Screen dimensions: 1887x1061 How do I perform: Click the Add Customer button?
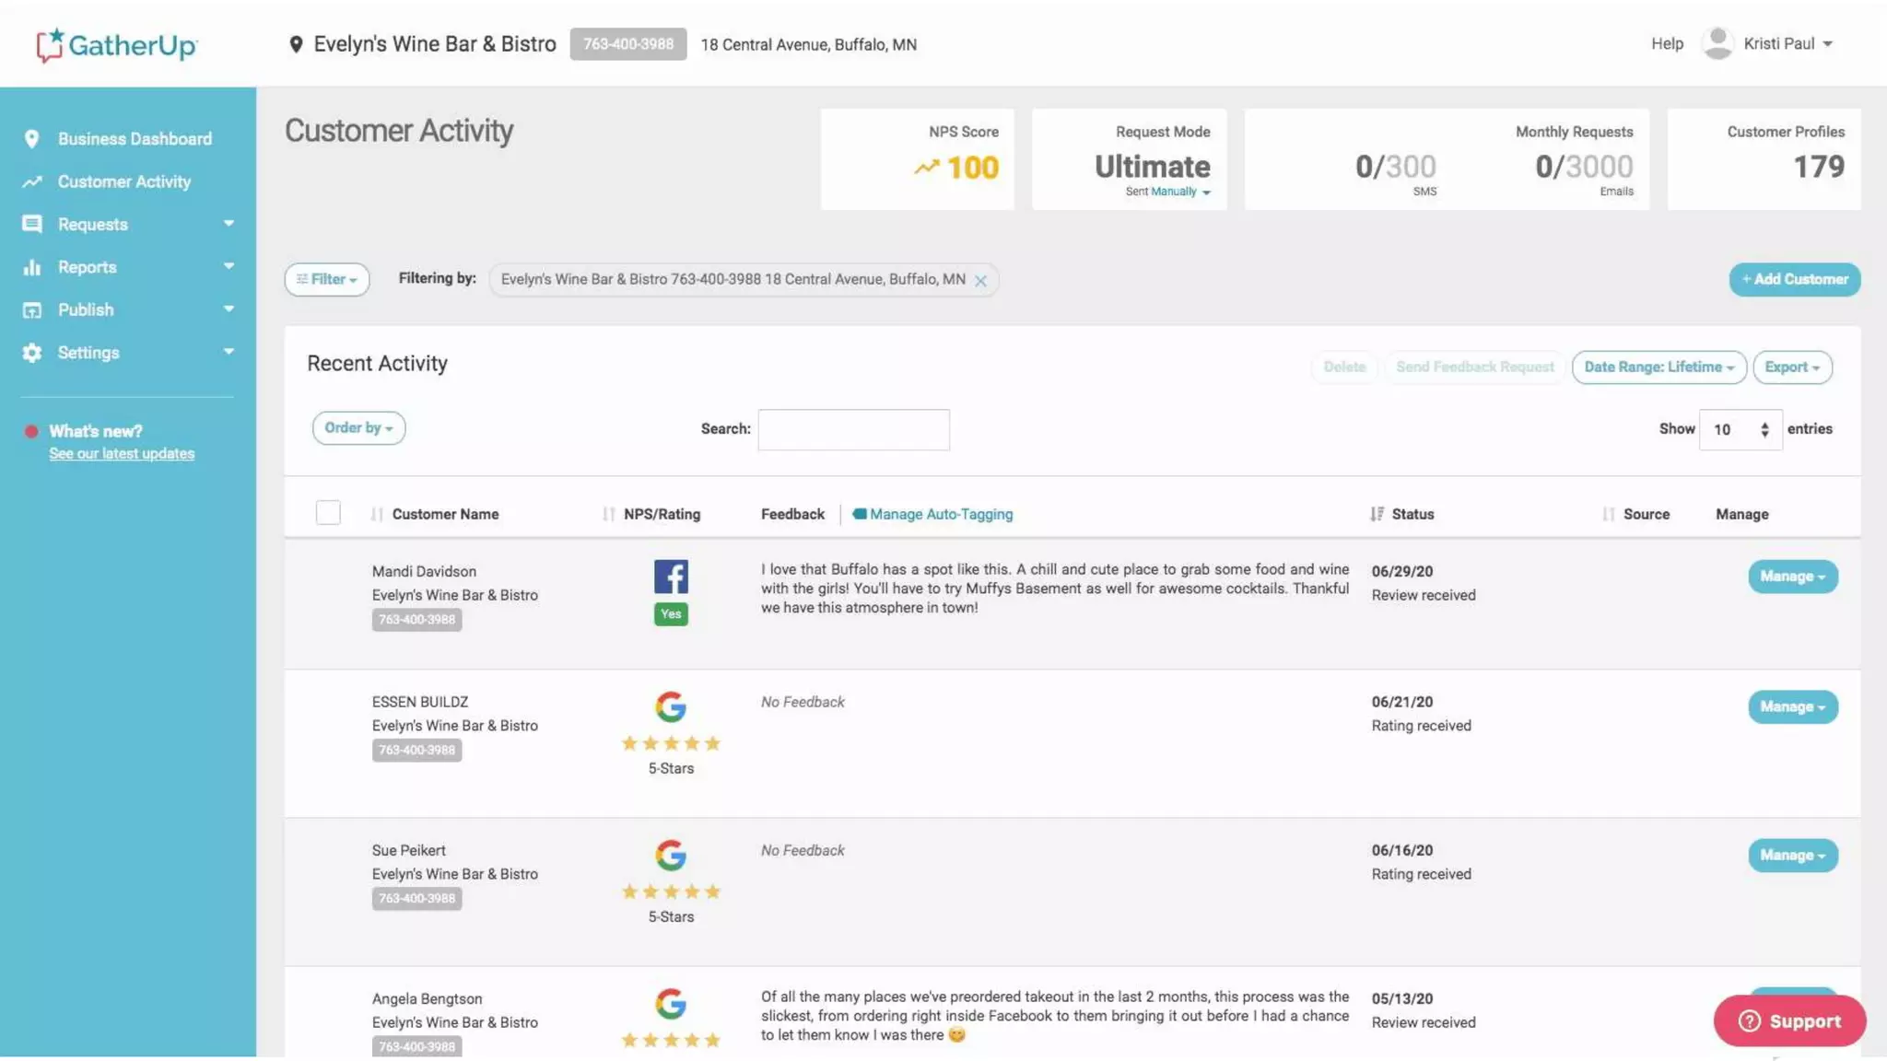[1794, 279]
